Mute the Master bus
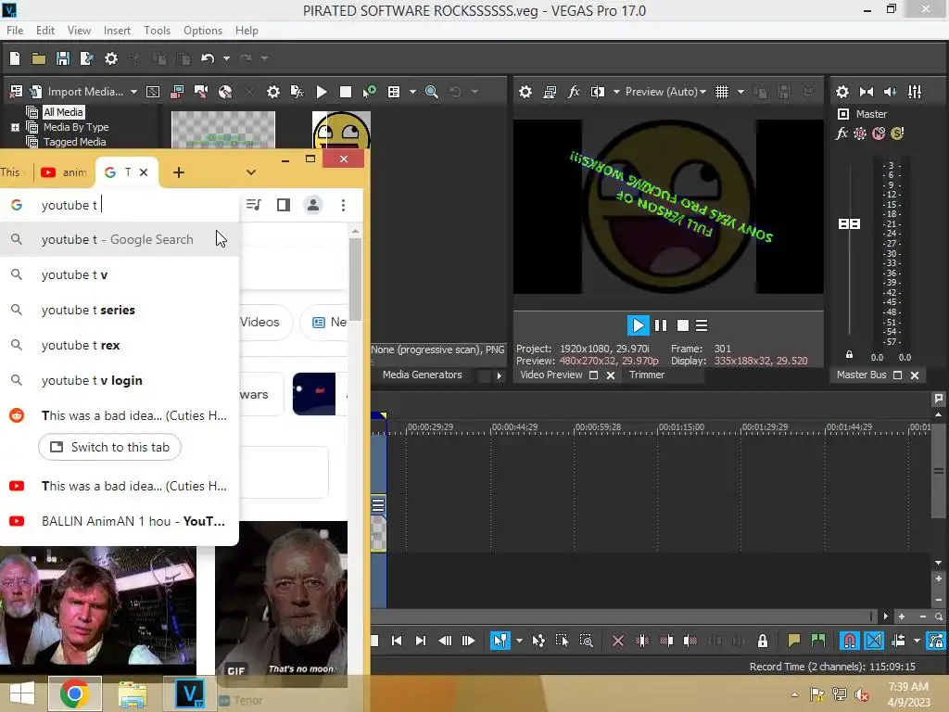This screenshot has height=712, width=949. (879, 133)
